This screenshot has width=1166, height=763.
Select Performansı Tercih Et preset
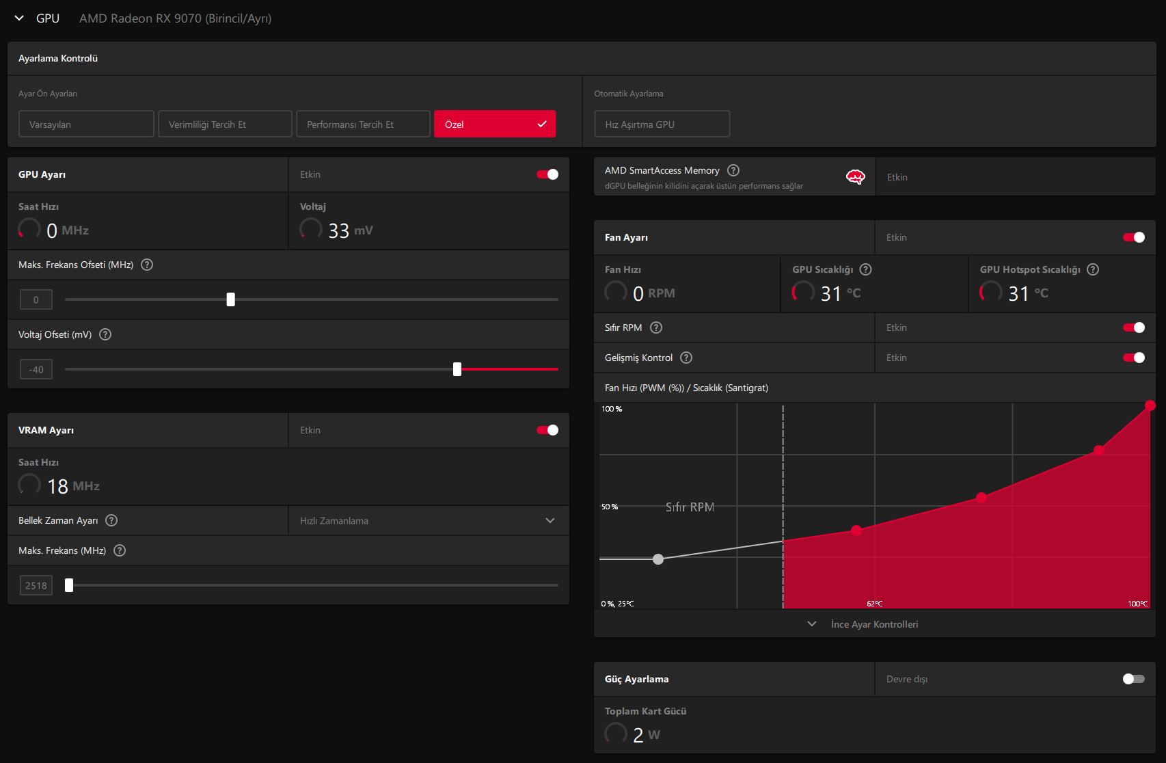point(363,124)
